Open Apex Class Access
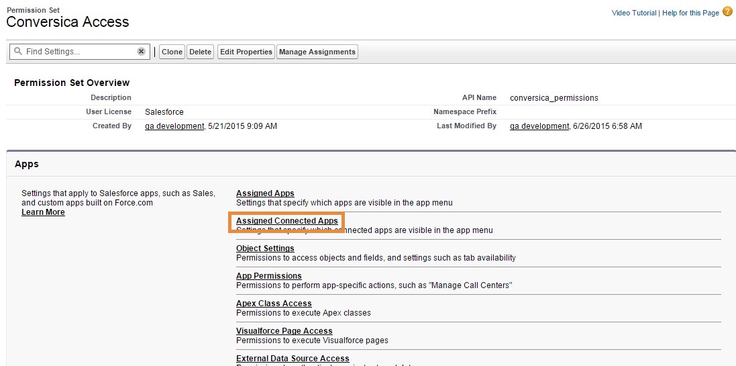 click(274, 304)
